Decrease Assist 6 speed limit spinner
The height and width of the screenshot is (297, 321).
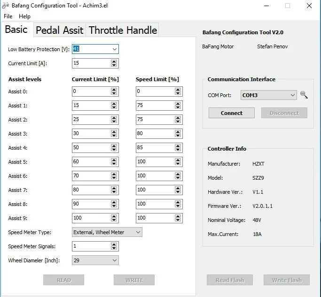(178, 178)
